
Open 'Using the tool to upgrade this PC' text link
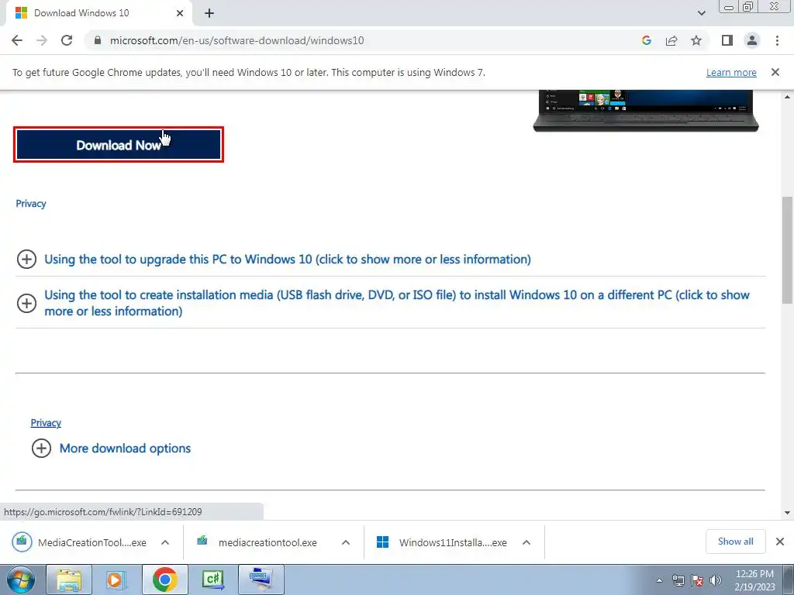coord(288,259)
